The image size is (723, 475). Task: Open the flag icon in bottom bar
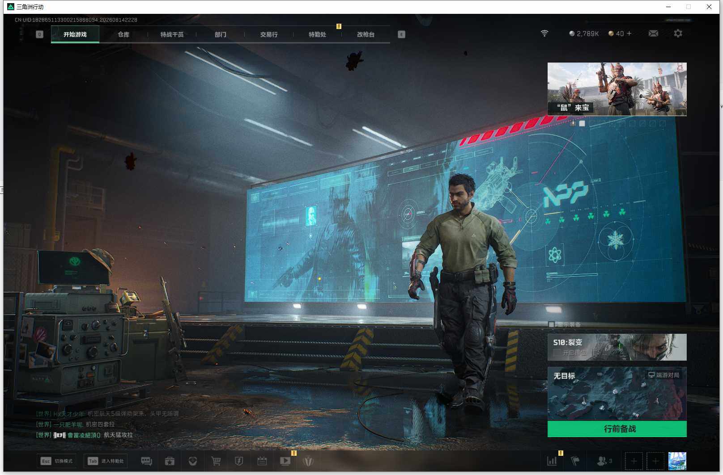point(575,461)
